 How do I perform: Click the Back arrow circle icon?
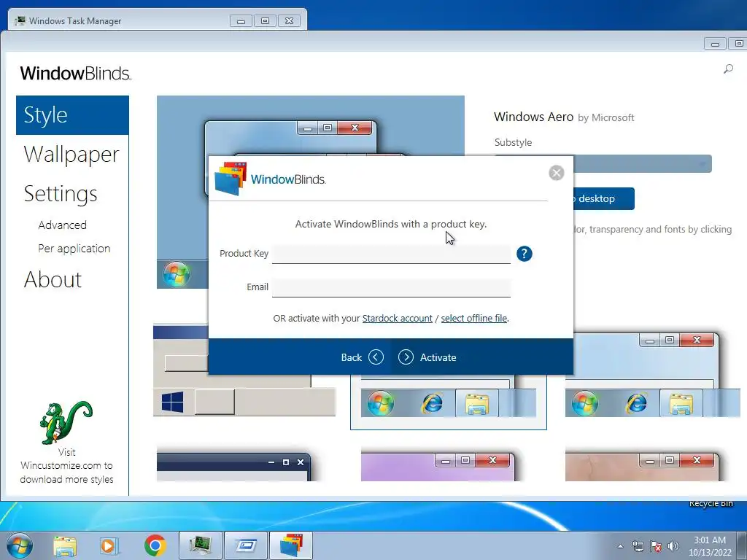376,357
